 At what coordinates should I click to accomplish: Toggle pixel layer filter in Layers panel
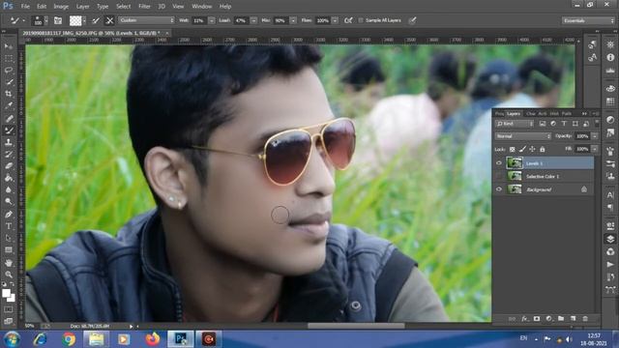(543, 124)
